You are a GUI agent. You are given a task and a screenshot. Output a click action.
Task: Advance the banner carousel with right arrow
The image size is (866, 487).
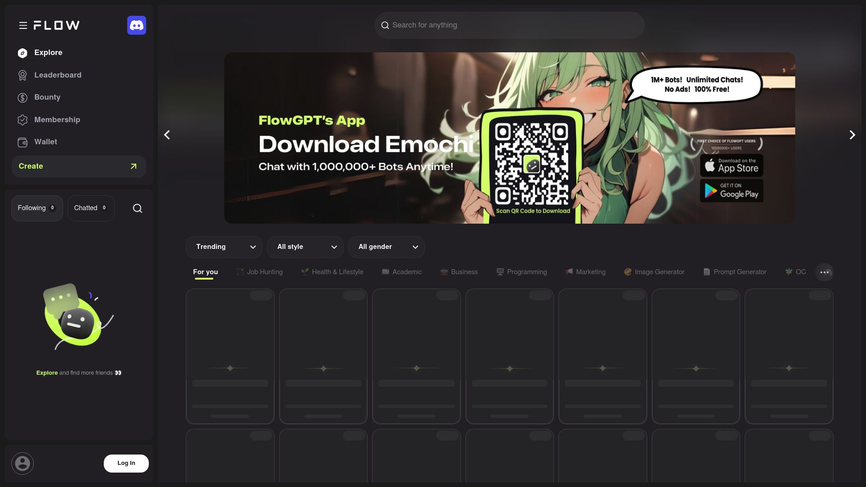tap(852, 135)
